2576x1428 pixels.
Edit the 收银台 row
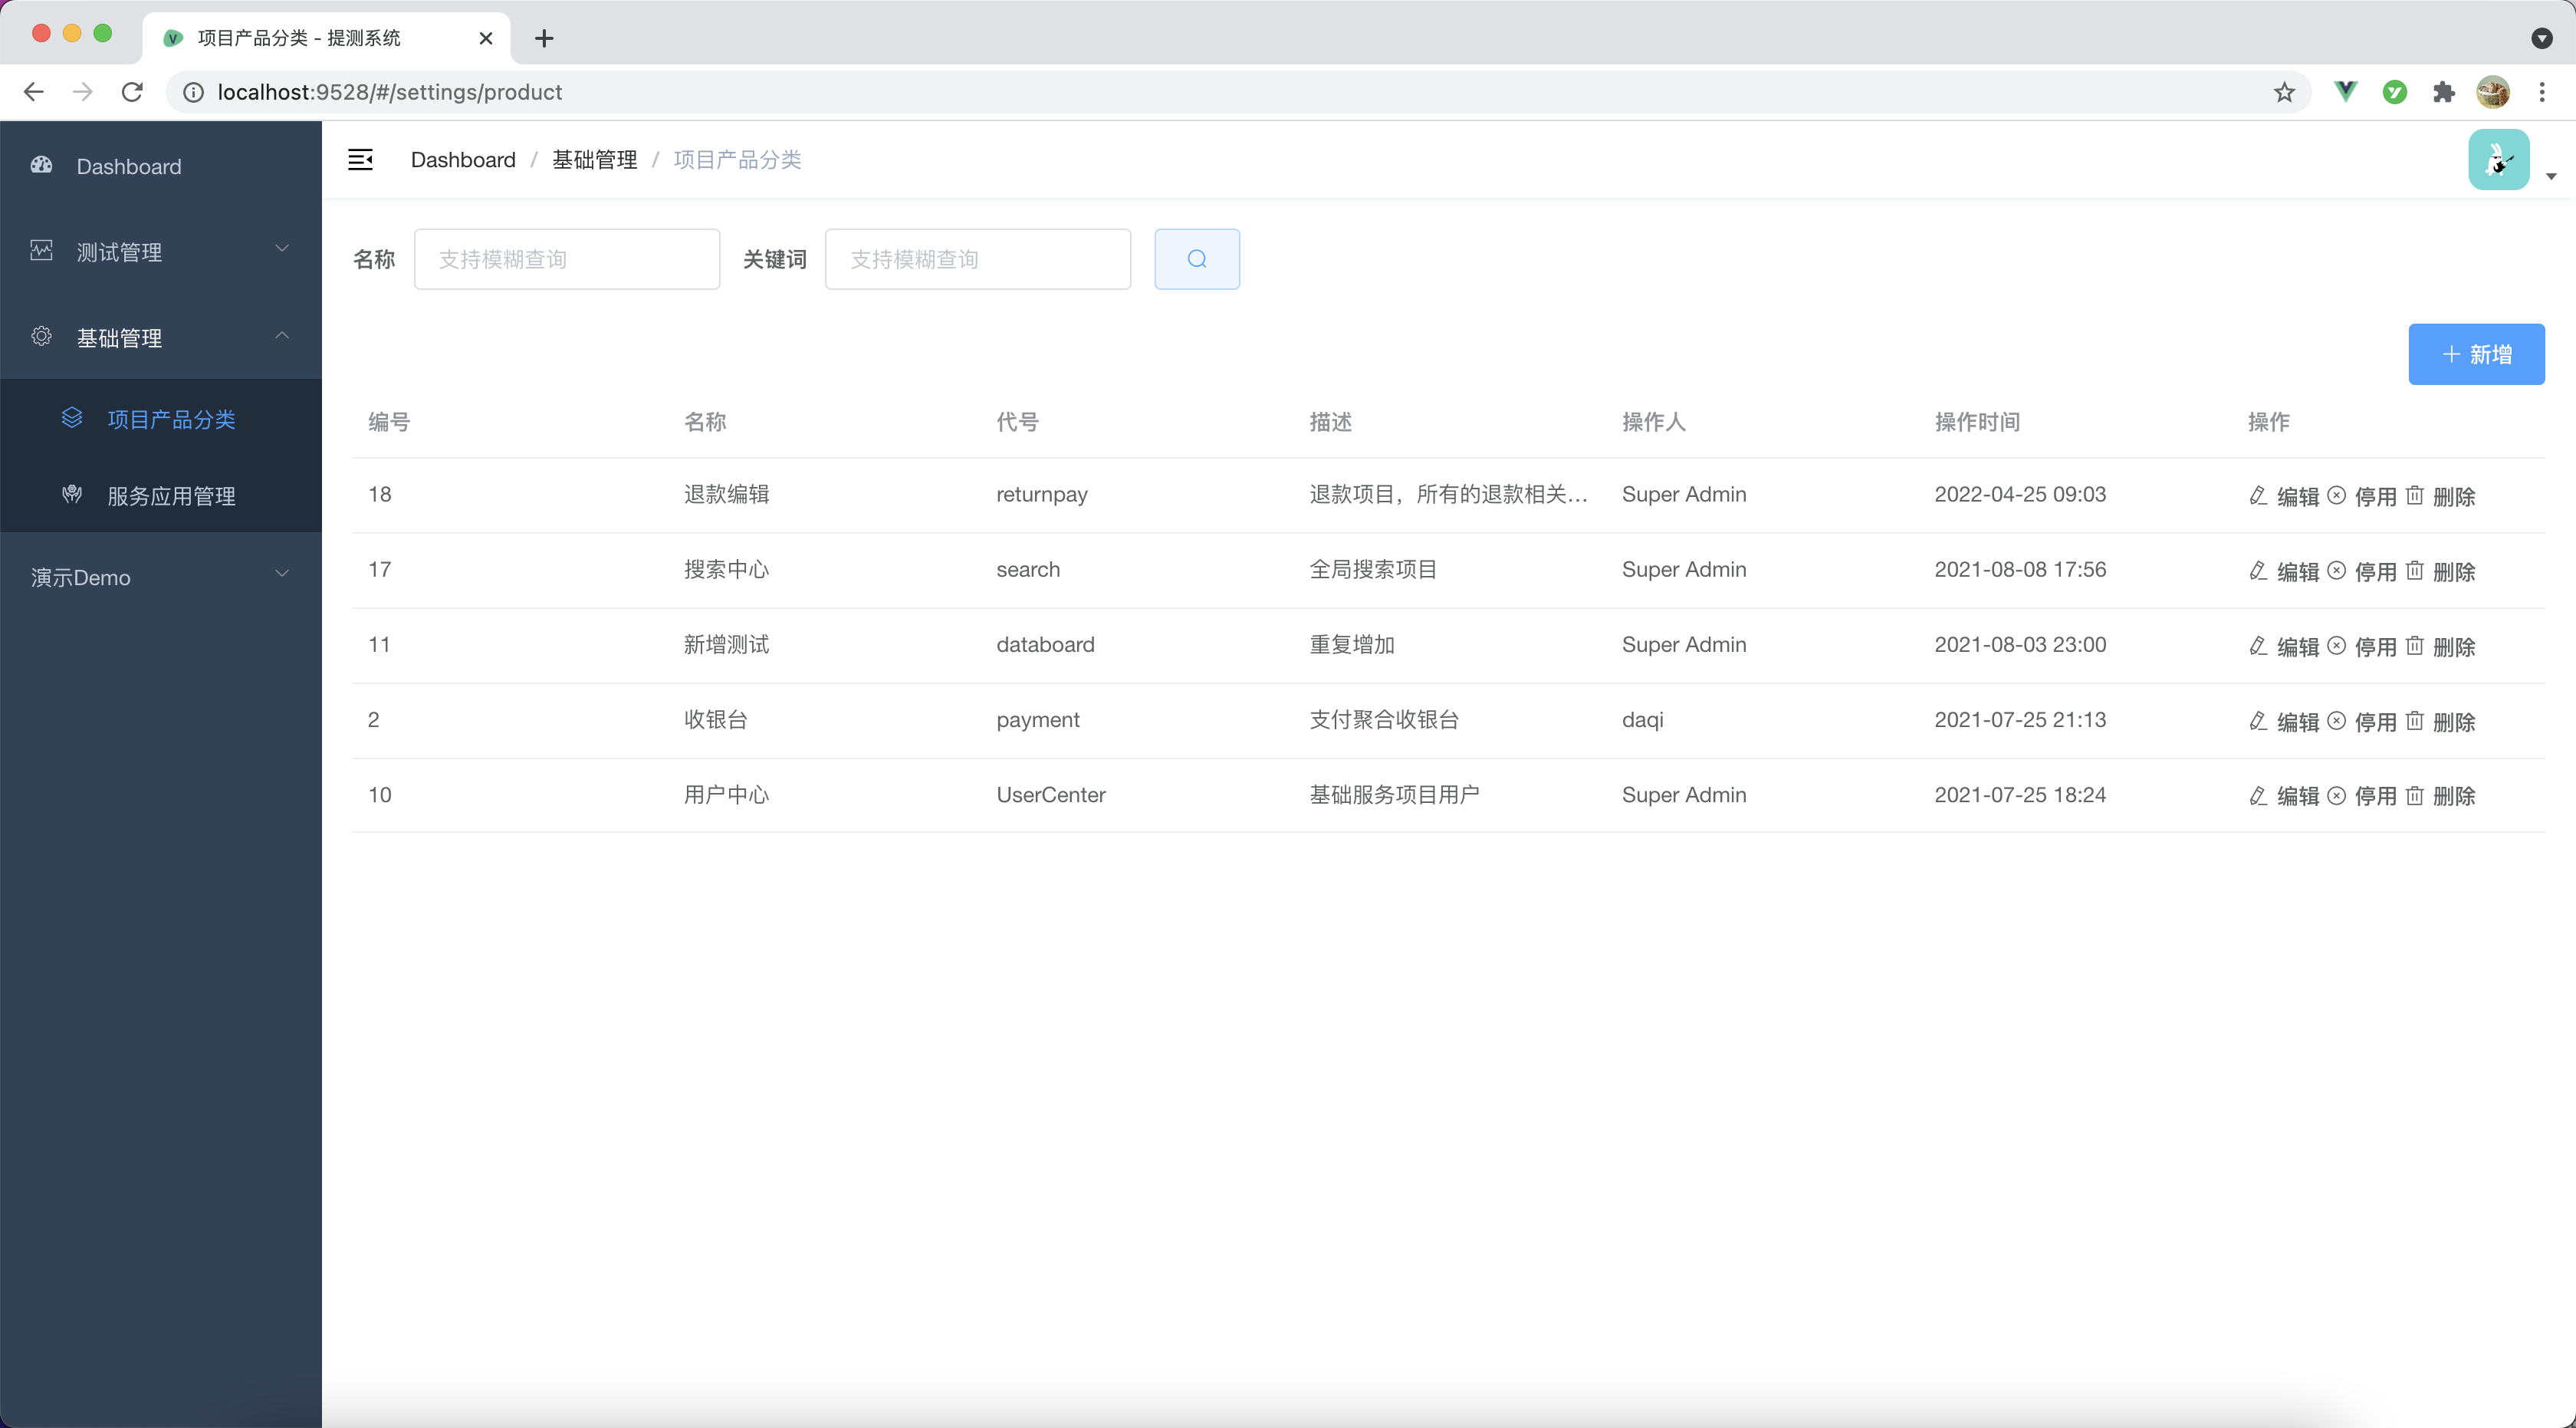[2283, 721]
